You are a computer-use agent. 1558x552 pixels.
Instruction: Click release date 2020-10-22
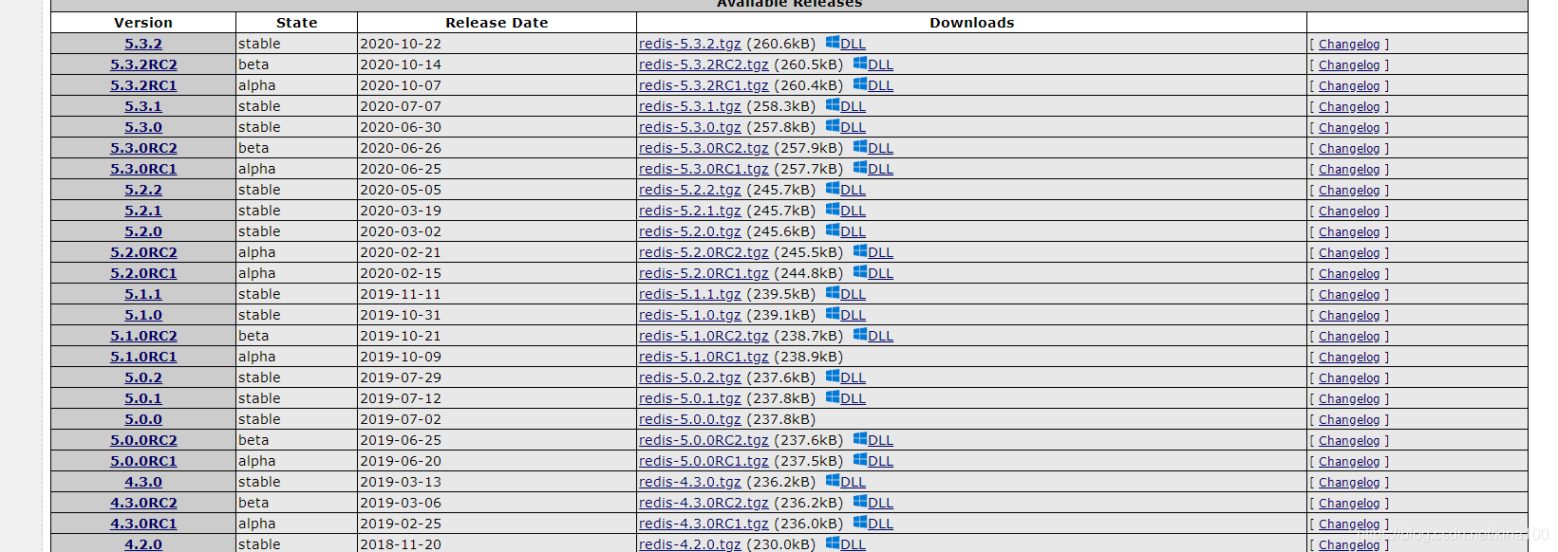pyautogui.click(x=401, y=44)
